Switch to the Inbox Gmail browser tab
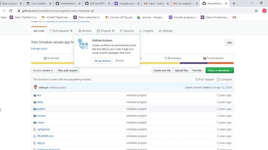This screenshot has width=268, height=150. pyautogui.click(x=156, y=3)
